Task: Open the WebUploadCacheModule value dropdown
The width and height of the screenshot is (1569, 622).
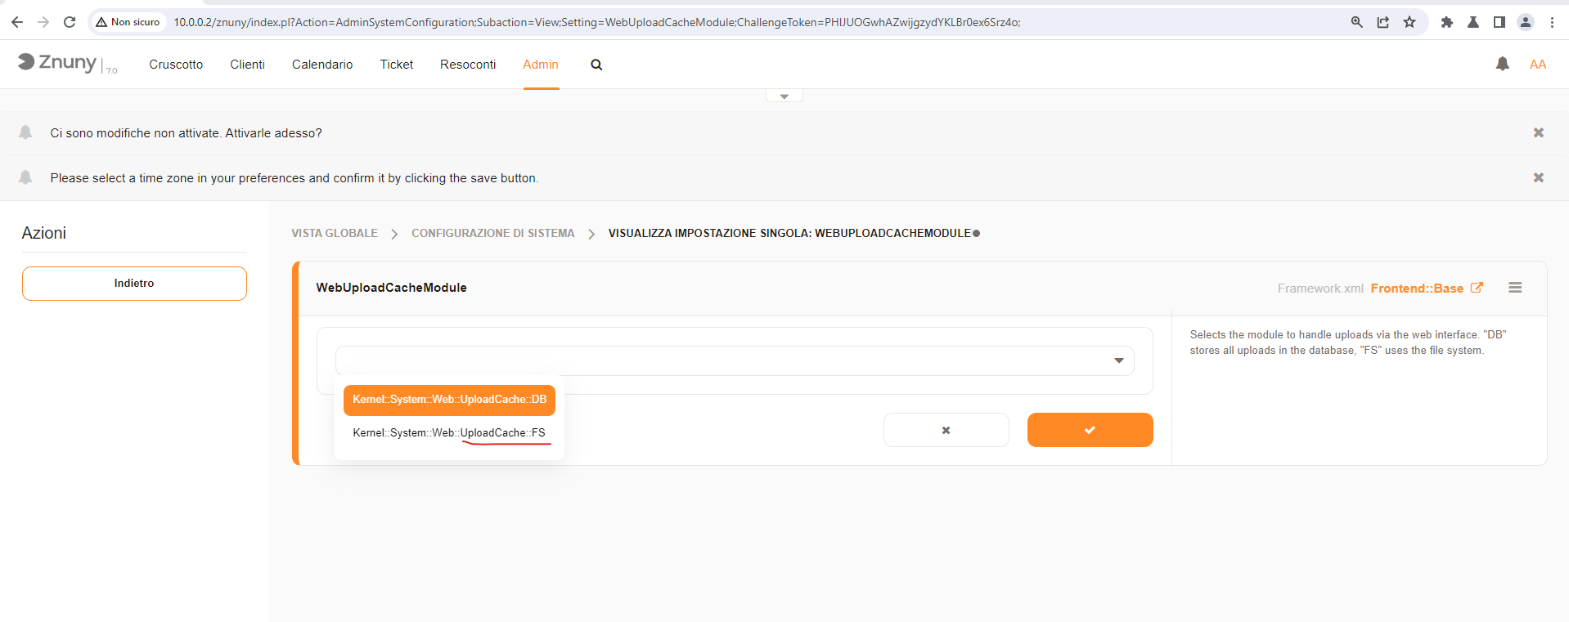Action: [x=735, y=360]
